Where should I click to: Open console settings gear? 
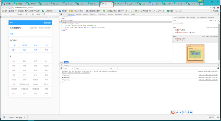[x=218, y=68]
